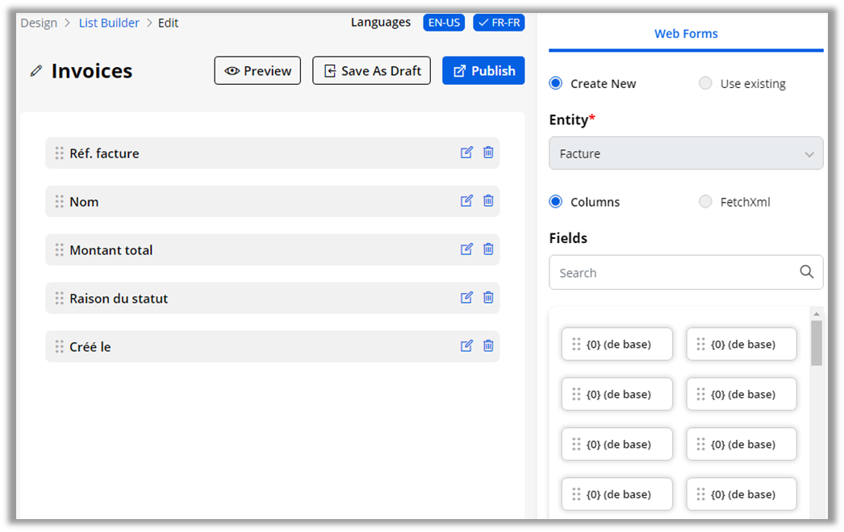This screenshot has width=844, height=532.
Task: Click the fields list scrollbar up arrow
Action: coord(816,314)
